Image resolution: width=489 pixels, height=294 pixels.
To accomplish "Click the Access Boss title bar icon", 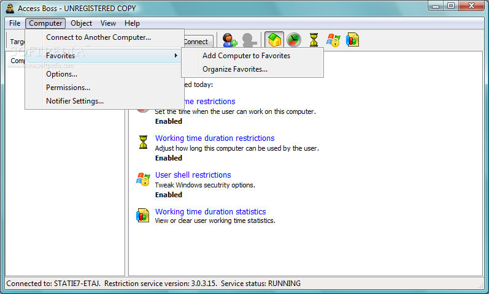I will [x=10, y=8].
